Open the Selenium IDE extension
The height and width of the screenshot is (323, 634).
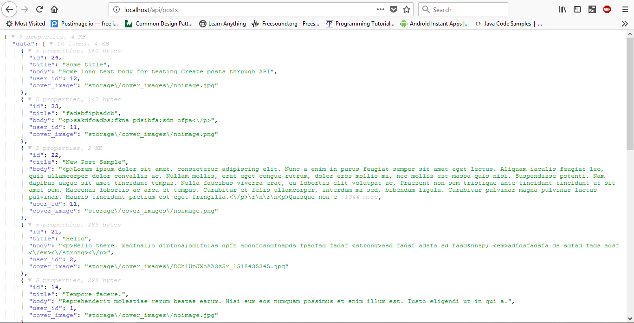click(x=592, y=9)
